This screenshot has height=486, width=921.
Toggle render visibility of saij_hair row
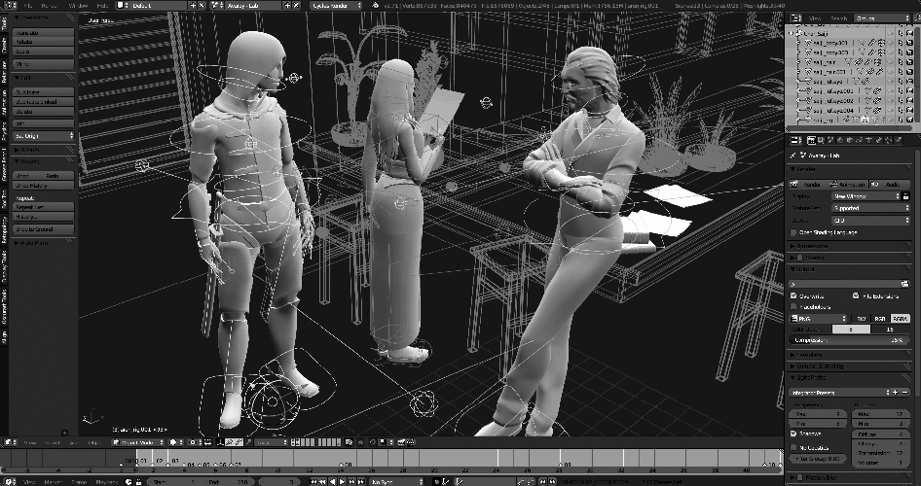[x=909, y=61]
